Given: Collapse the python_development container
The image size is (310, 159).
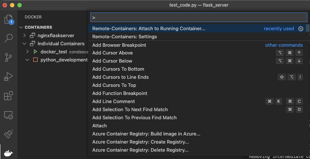Looking at the screenshot, I should [27, 60].
